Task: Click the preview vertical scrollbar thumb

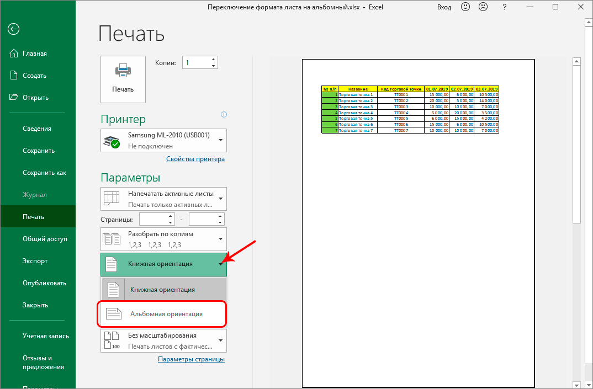Action: [577, 145]
